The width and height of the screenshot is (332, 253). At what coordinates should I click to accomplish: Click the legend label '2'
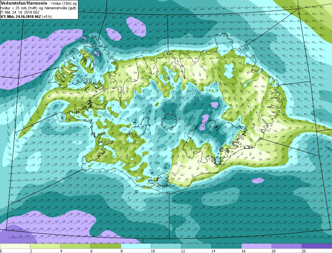[31, 251]
